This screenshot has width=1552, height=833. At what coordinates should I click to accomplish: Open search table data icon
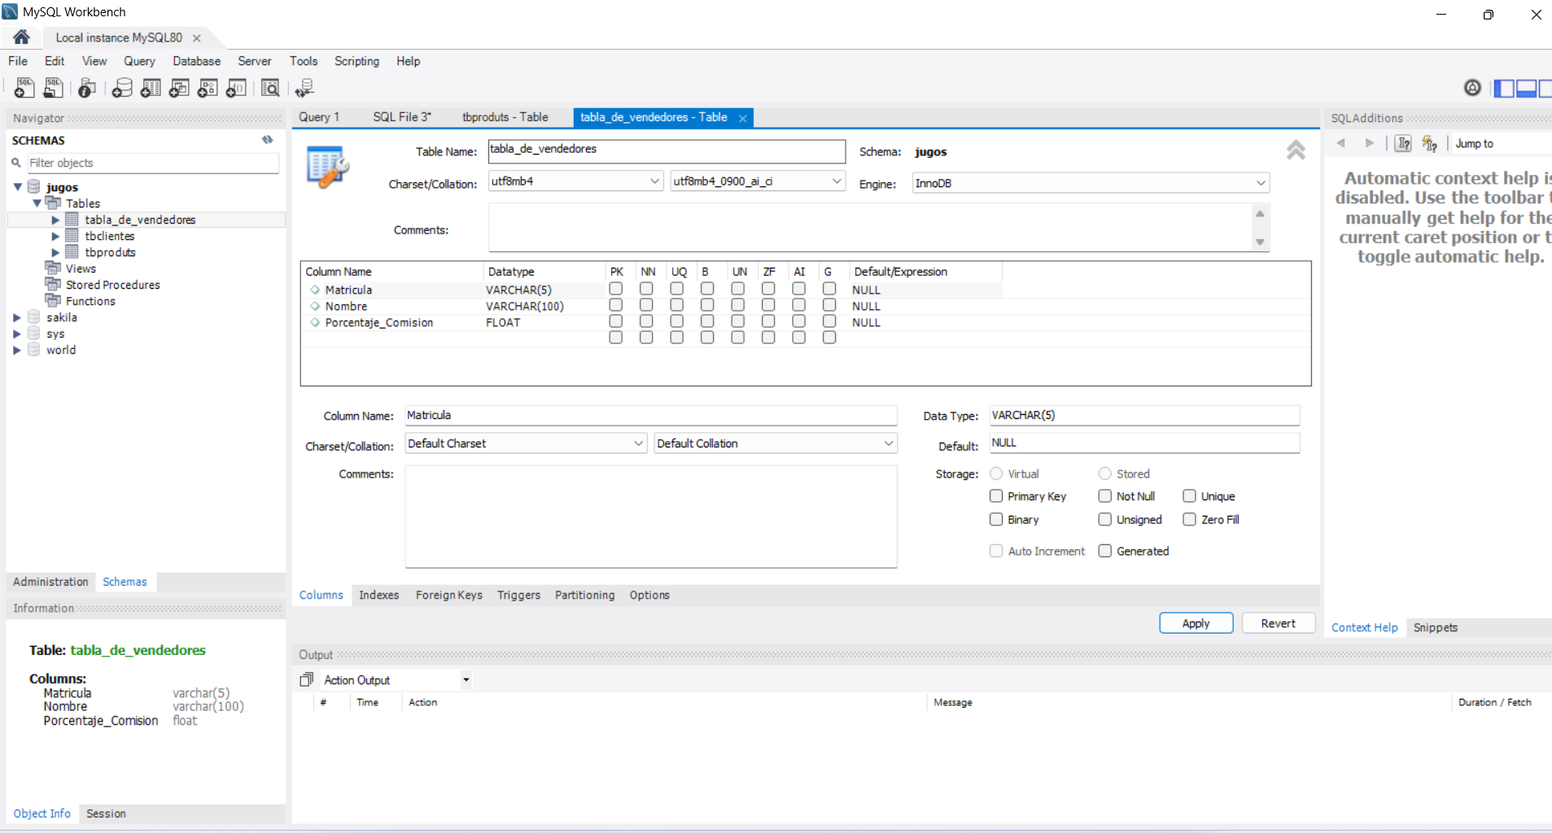point(270,88)
